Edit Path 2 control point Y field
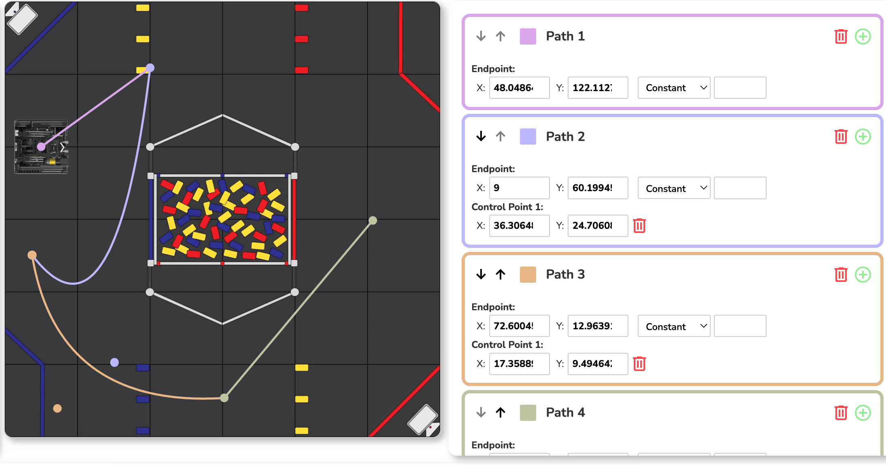The height and width of the screenshot is (465, 886). coord(598,226)
